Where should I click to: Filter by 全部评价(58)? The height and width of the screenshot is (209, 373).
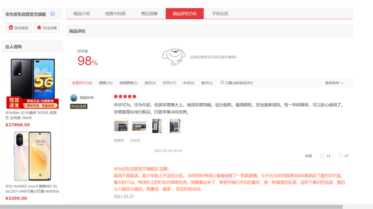pyautogui.click(x=82, y=83)
